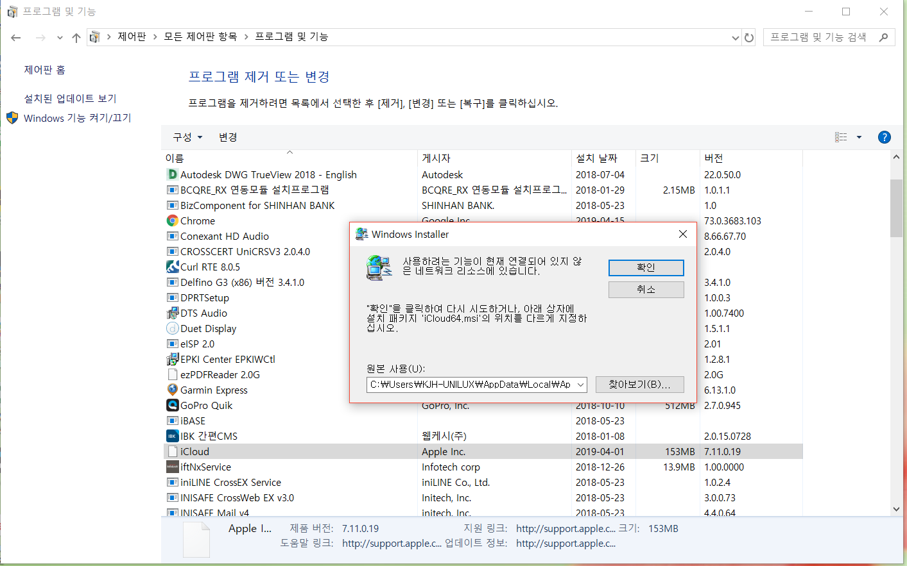Click the 모든 제어판 항목 breadcrumb
This screenshot has width=907, height=566.
[x=200, y=37]
